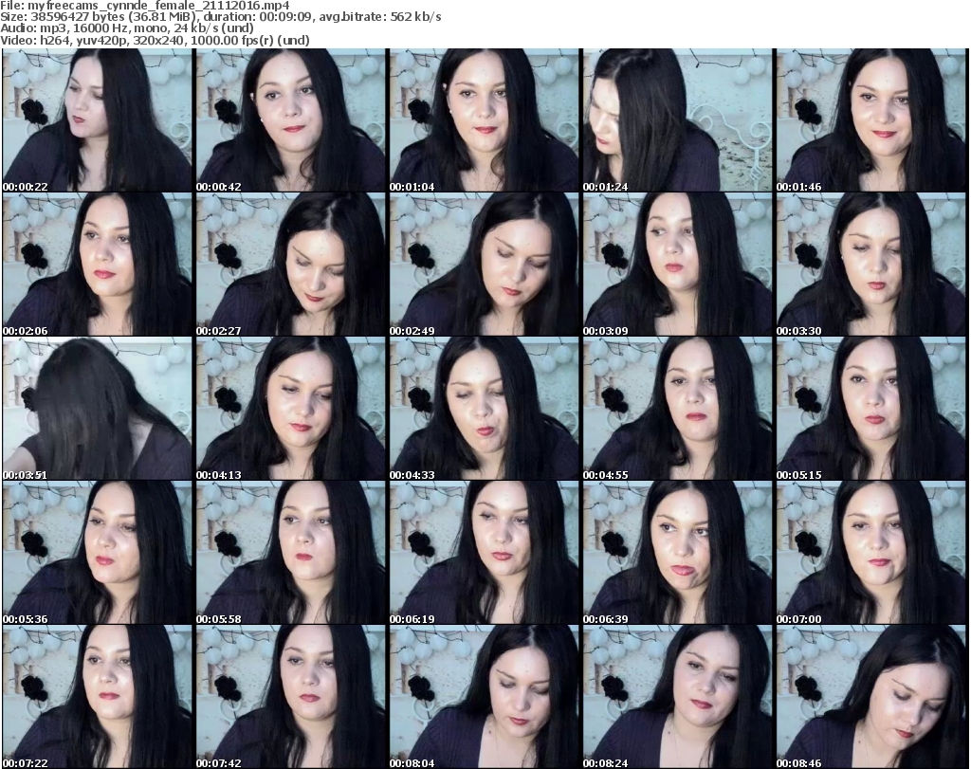Click the frame timestamped 00:06:39
Screen dimensions: 971x769
[677, 553]
